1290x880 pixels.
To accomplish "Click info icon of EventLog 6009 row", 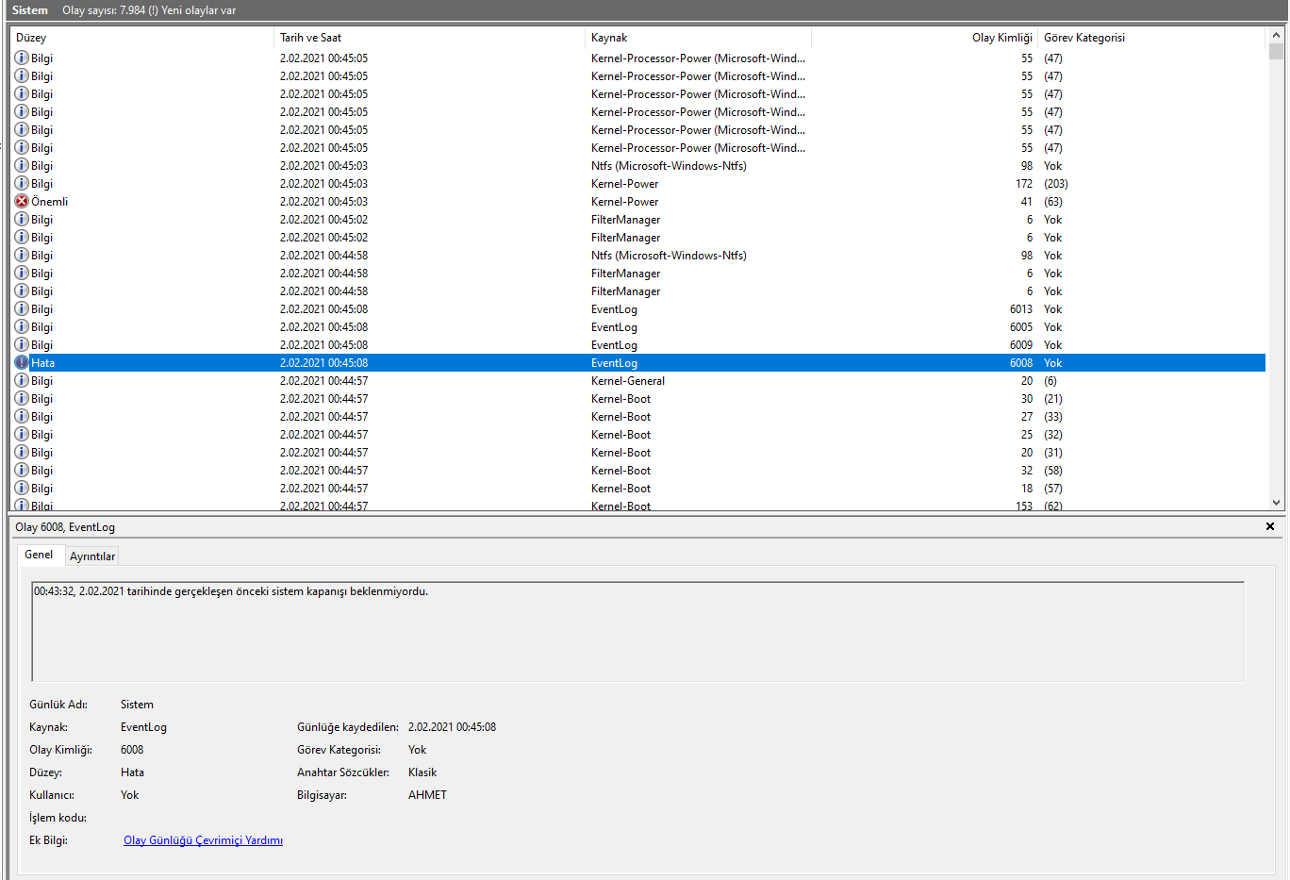I will [x=22, y=345].
